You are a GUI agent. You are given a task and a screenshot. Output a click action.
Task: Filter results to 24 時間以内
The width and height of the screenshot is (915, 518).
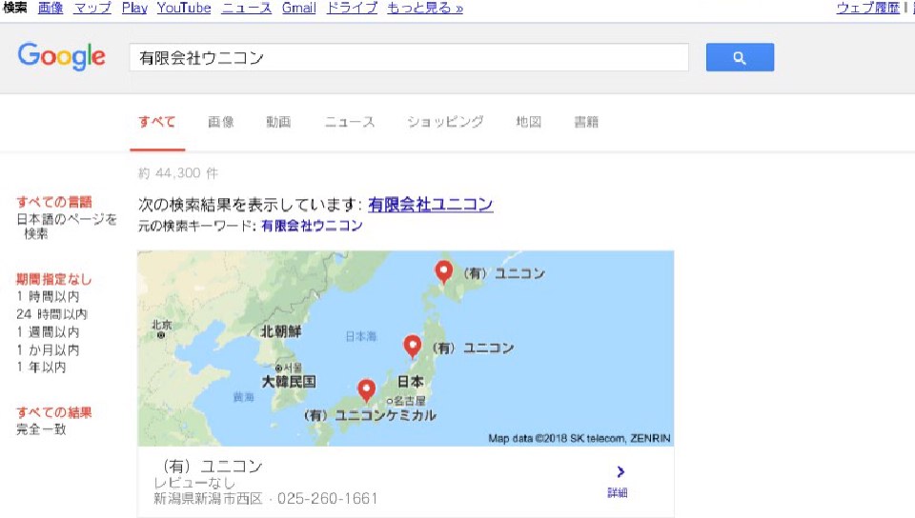click(51, 314)
